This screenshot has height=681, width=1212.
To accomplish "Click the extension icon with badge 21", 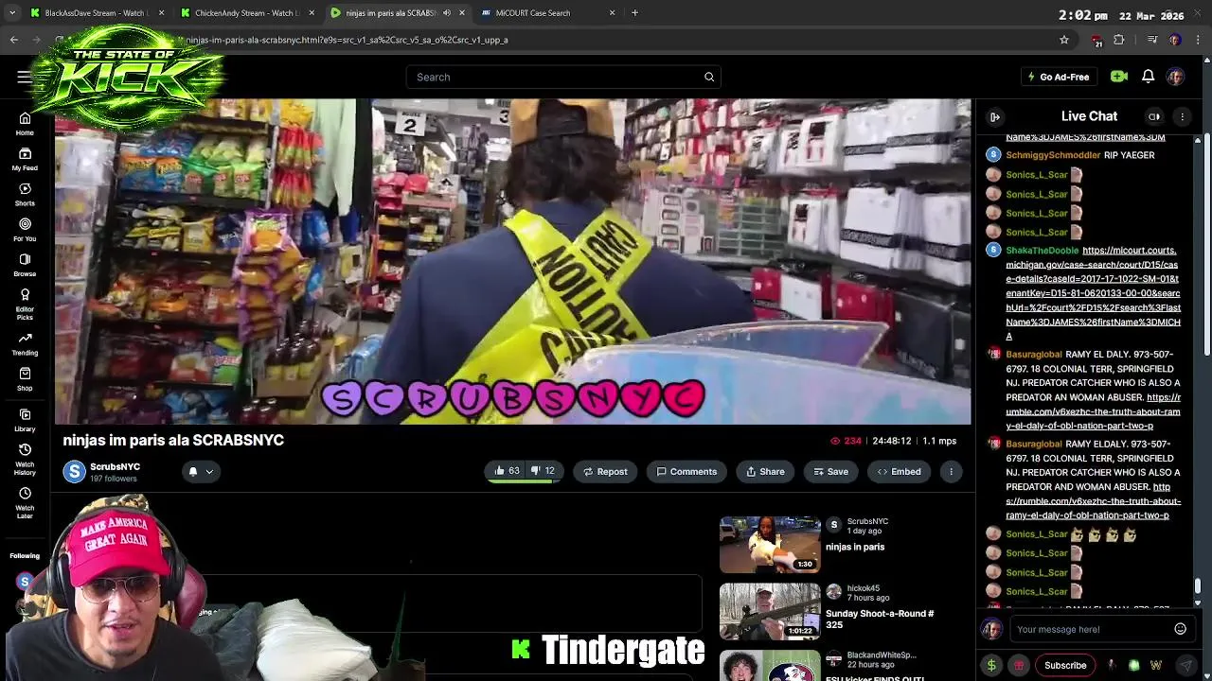I will point(1096,40).
